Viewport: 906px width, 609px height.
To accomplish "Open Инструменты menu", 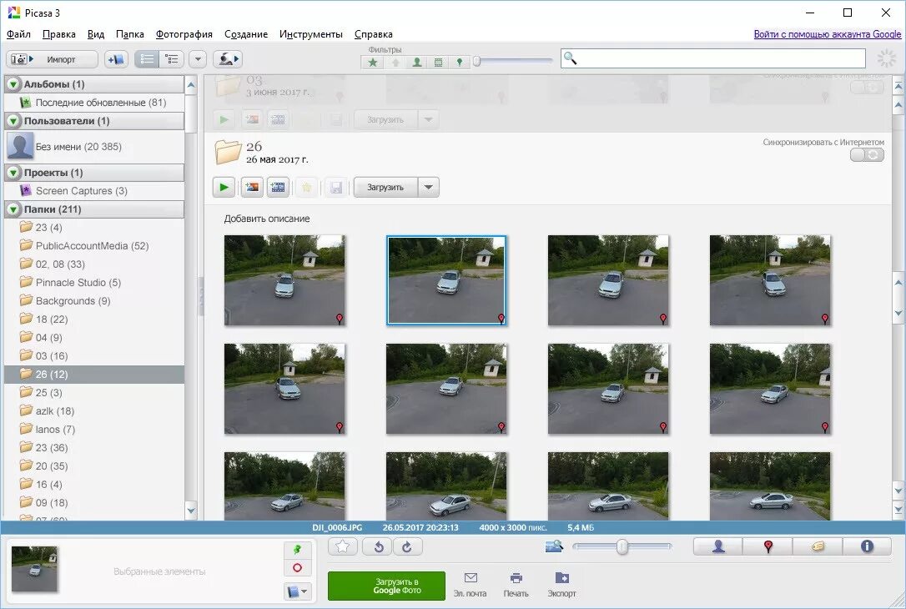I will click(x=311, y=34).
